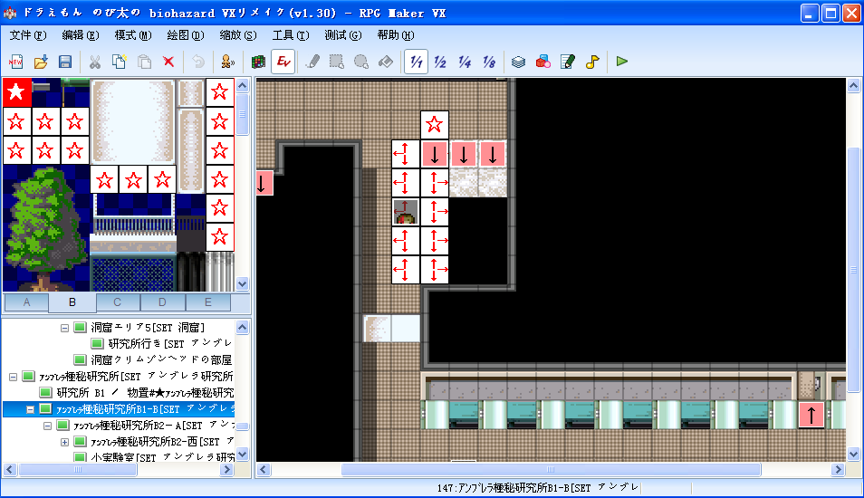Select map 研究所行き in tree
Image resolution: width=864 pixels, height=498 pixels.
point(169,344)
